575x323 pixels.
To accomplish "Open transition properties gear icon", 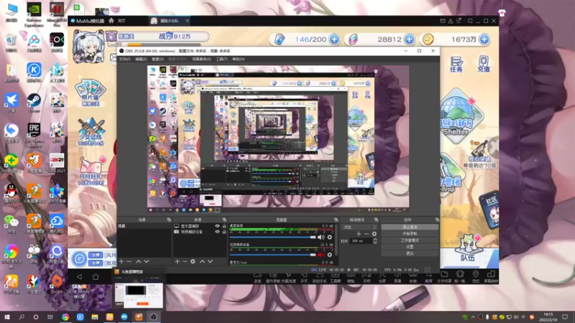I will (374, 234).
